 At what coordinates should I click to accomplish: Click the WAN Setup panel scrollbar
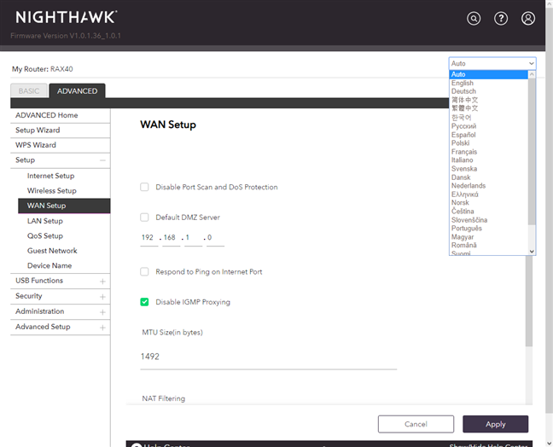(528, 301)
